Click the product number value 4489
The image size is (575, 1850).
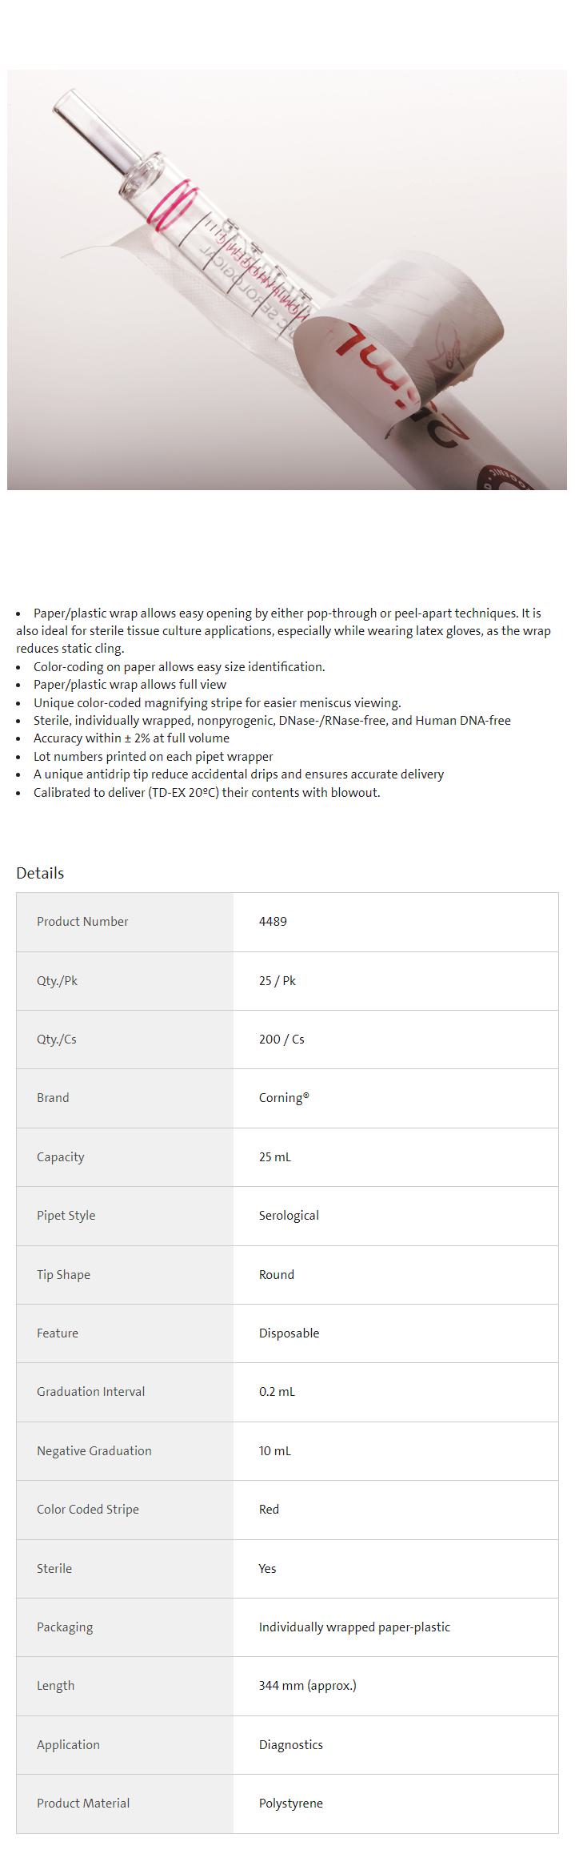[273, 922]
